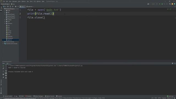Click the Rerun green arrow in Run panel
176x99 pixels.
point(3,66)
